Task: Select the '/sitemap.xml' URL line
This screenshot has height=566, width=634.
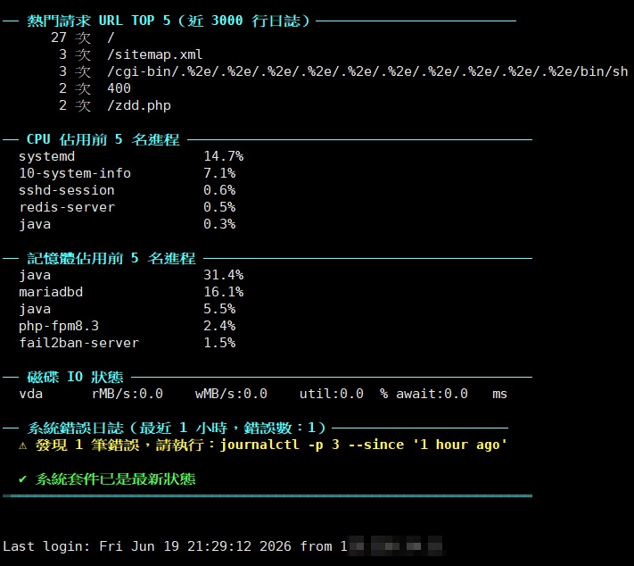Action: coord(155,54)
